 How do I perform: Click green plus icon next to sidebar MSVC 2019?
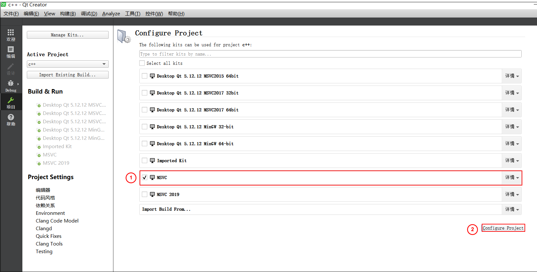click(x=39, y=164)
